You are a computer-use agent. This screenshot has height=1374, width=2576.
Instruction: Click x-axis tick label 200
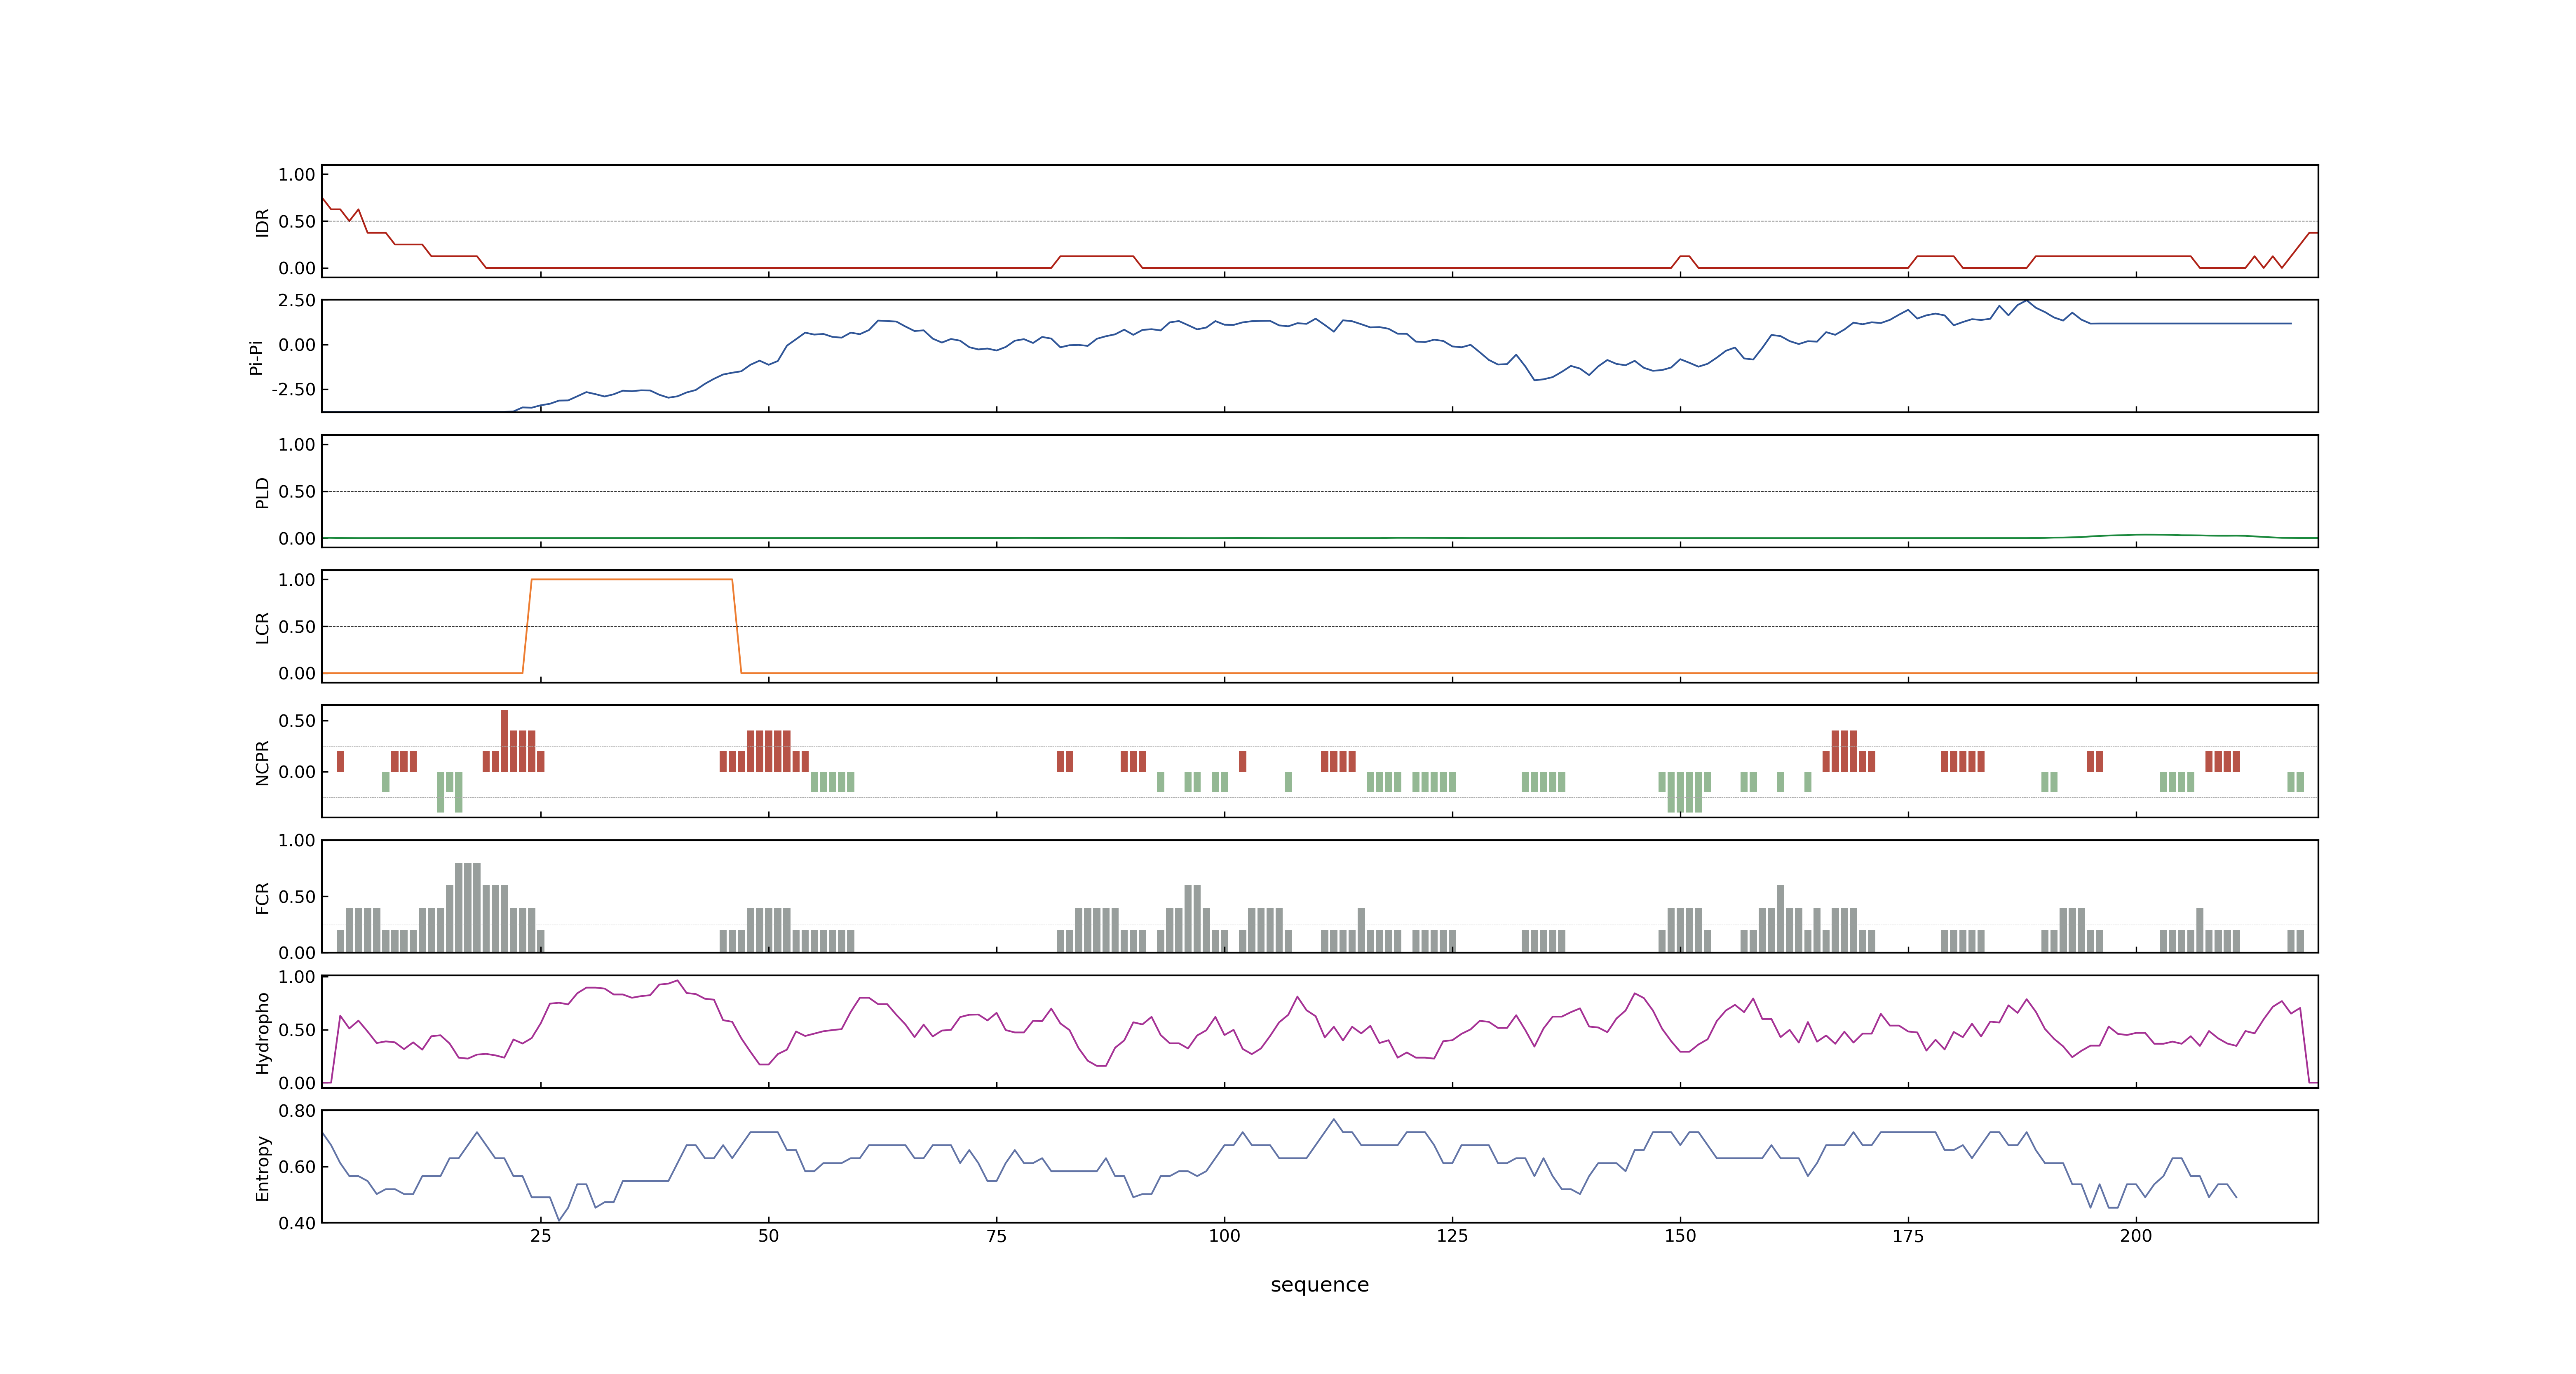pos(2136,1236)
